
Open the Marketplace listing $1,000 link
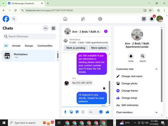(x=89, y=43)
